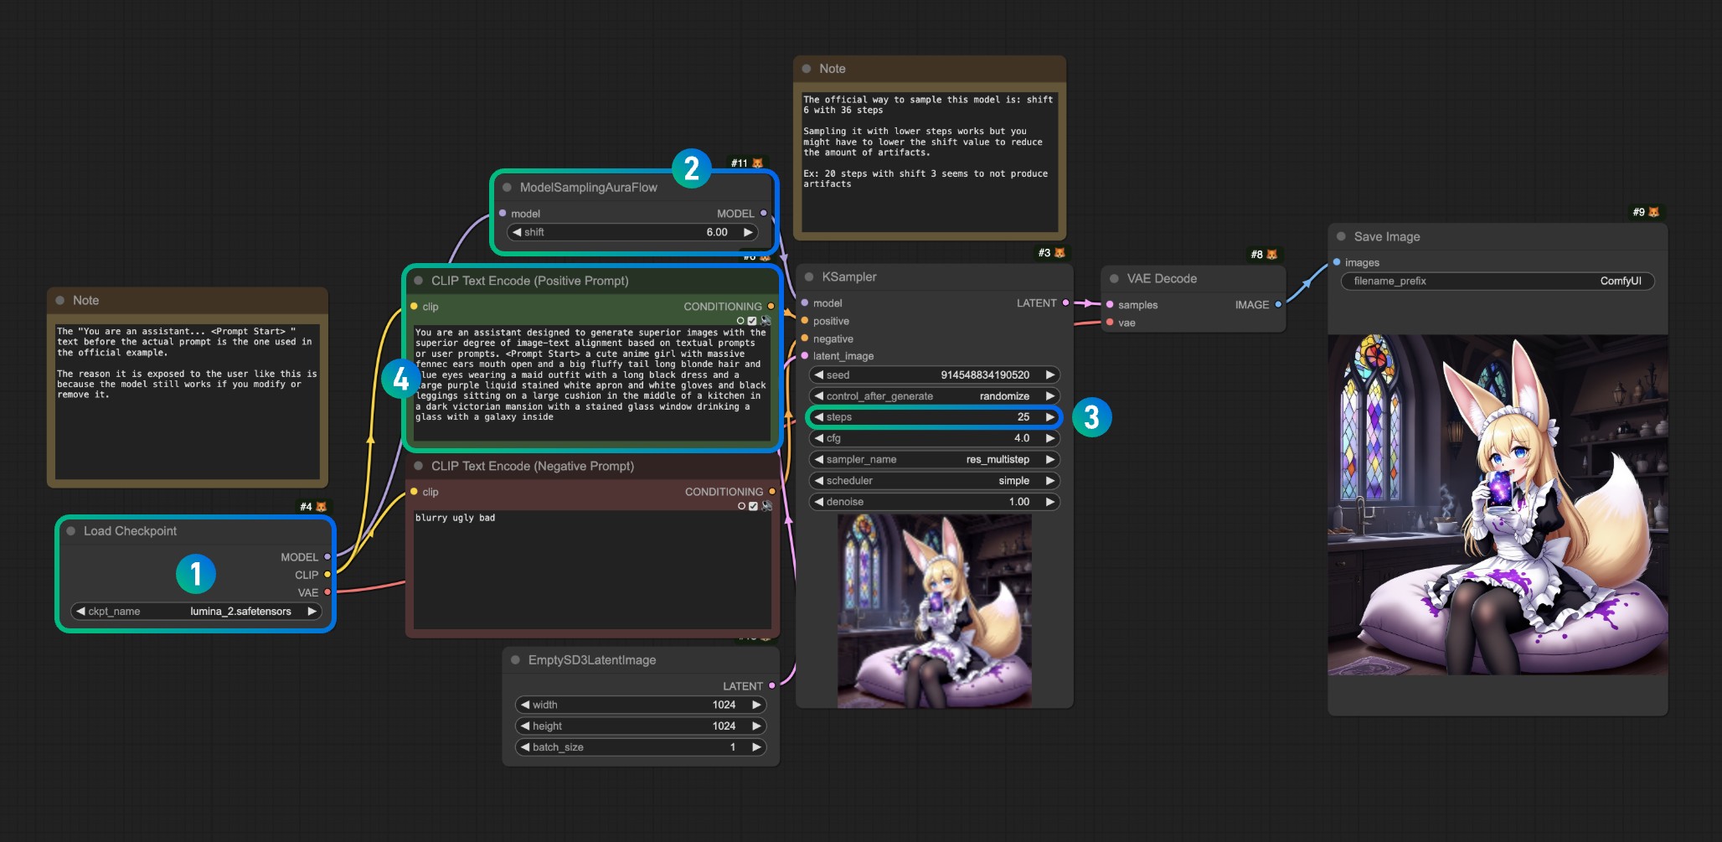The height and width of the screenshot is (842, 1722).
Task: Click the filename_prefix ComfyUI field
Action: (x=1498, y=282)
